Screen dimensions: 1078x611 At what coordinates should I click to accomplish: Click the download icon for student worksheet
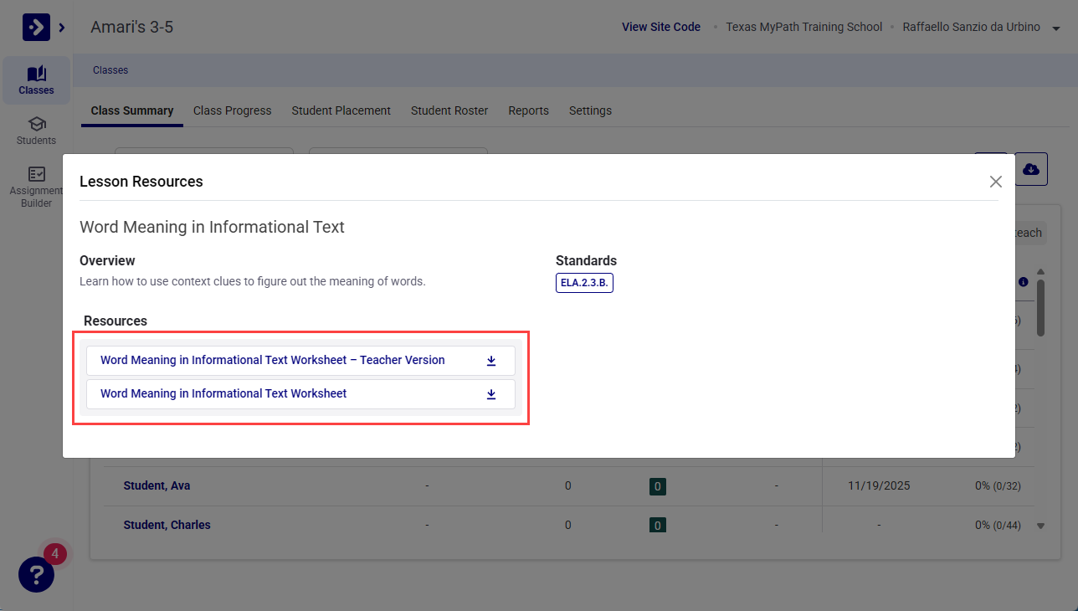[491, 394]
